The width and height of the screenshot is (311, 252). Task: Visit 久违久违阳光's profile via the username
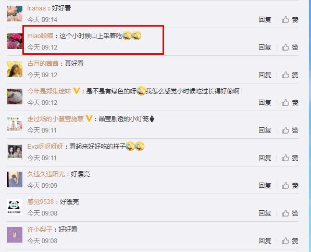(x=46, y=174)
